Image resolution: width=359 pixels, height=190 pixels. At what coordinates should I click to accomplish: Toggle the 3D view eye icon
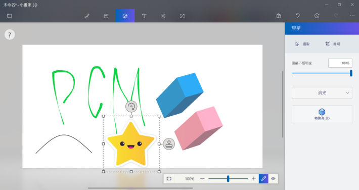(273, 178)
